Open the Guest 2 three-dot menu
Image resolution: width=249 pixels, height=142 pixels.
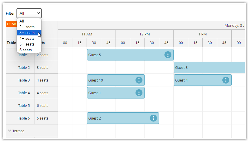tap(153, 118)
